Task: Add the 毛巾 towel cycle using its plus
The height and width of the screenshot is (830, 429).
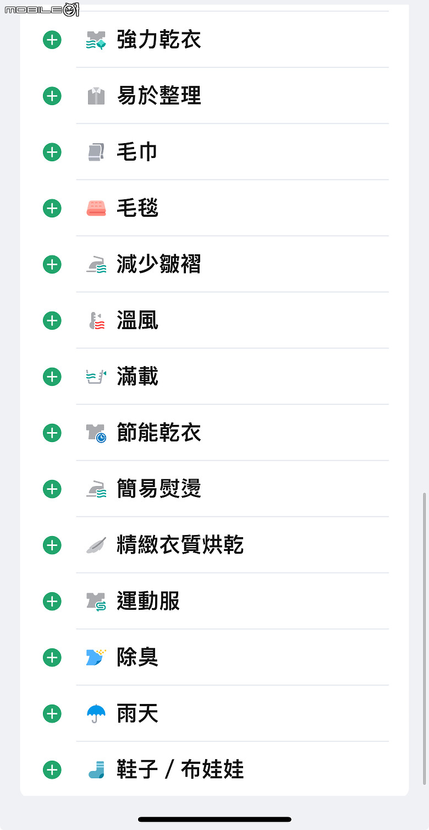Action: tap(52, 152)
